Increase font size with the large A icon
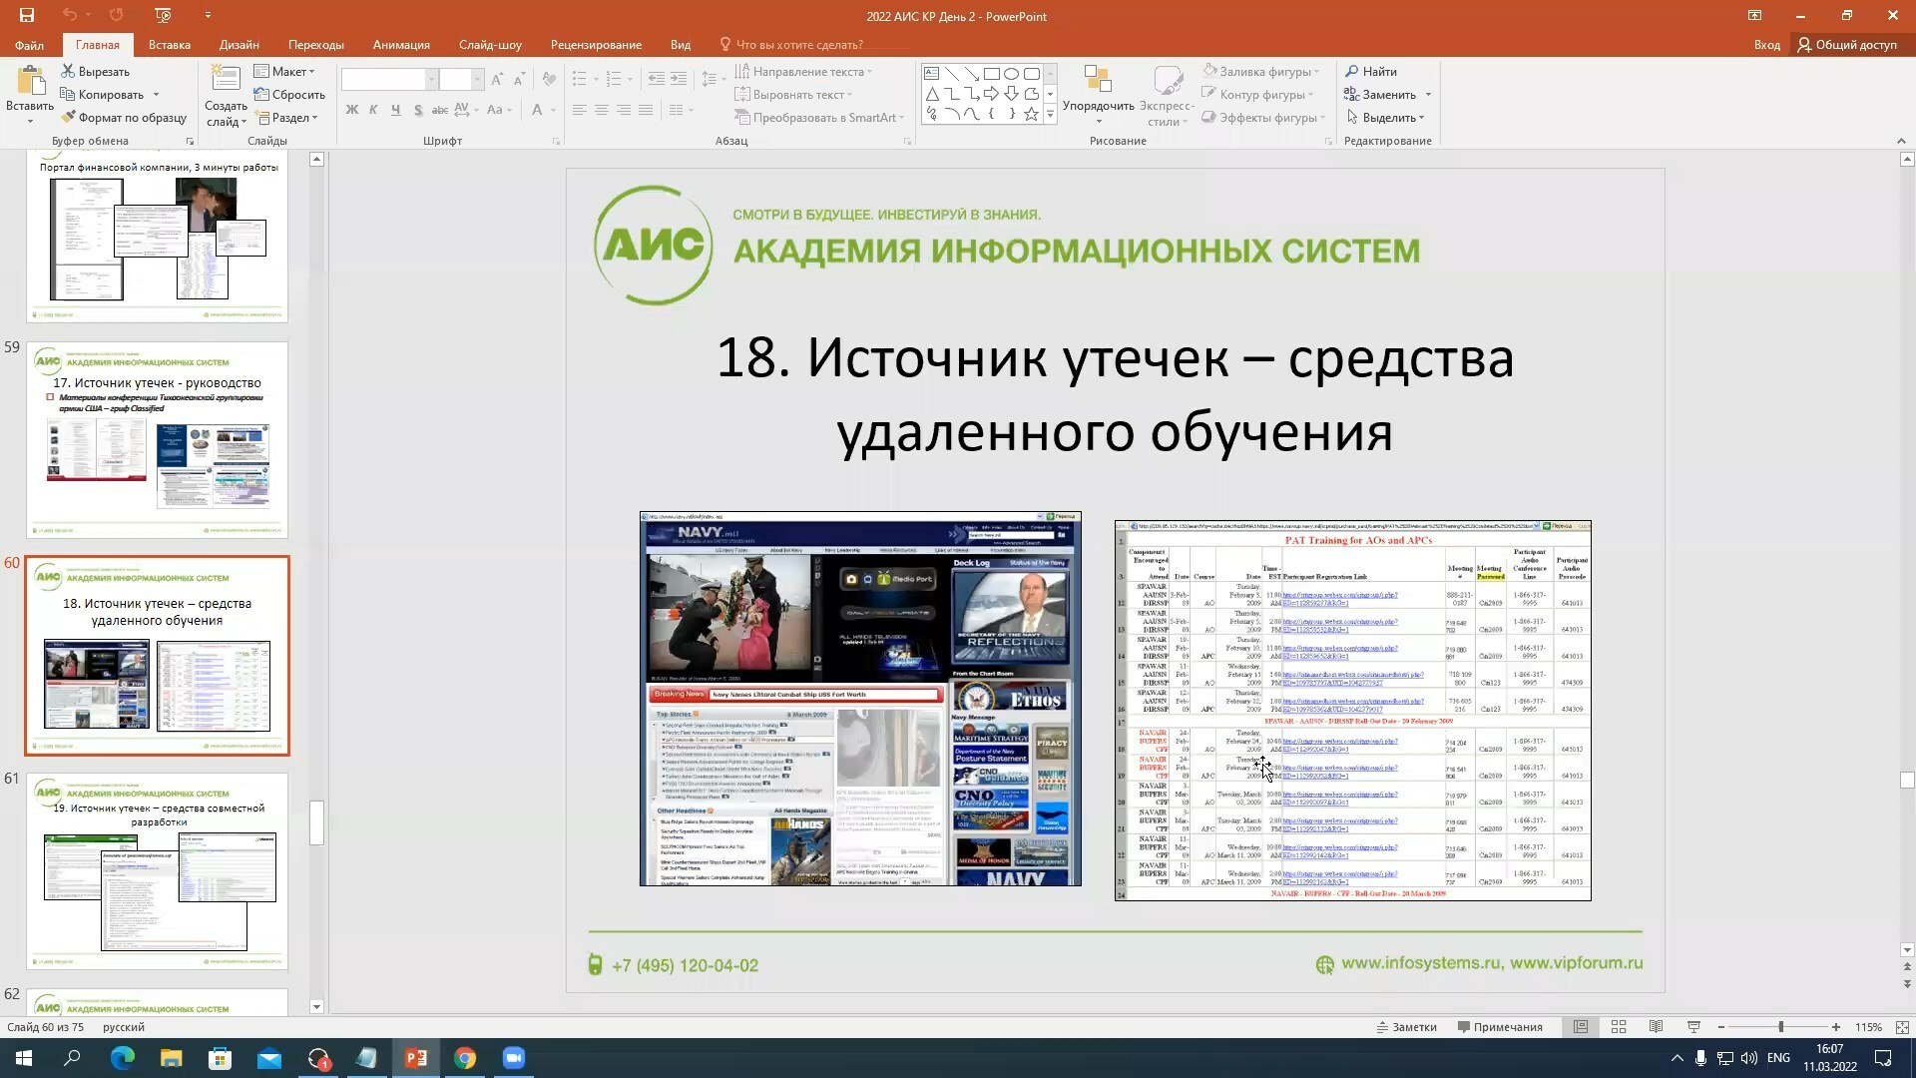The image size is (1916, 1078). pyautogui.click(x=498, y=80)
